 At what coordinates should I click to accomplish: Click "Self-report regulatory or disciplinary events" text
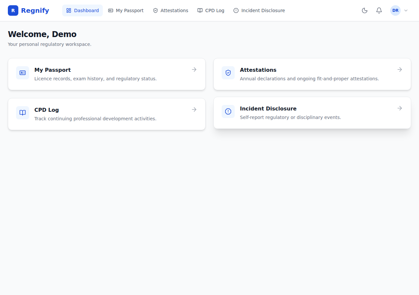point(290,117)
